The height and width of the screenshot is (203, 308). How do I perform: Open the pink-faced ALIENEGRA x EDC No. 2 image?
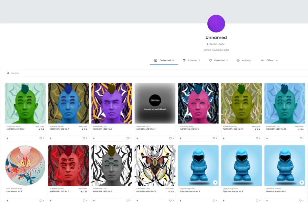[x=198, y=103]
